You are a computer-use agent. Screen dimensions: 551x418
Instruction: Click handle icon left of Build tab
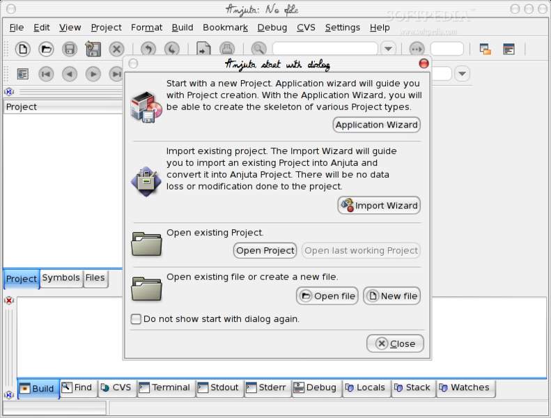[9, 395]
